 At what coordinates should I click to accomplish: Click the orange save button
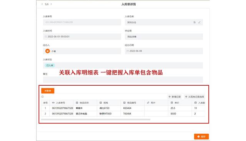pos(201,136)
